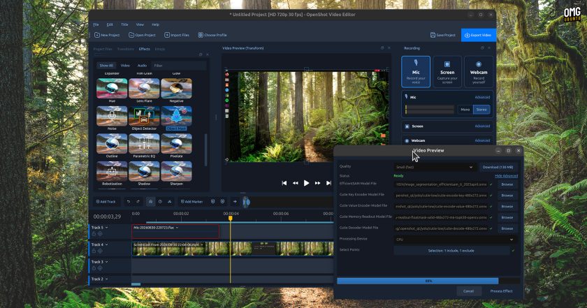Select the Video effects filter
The width and height of the screenshot is (587, 308).
125,66
